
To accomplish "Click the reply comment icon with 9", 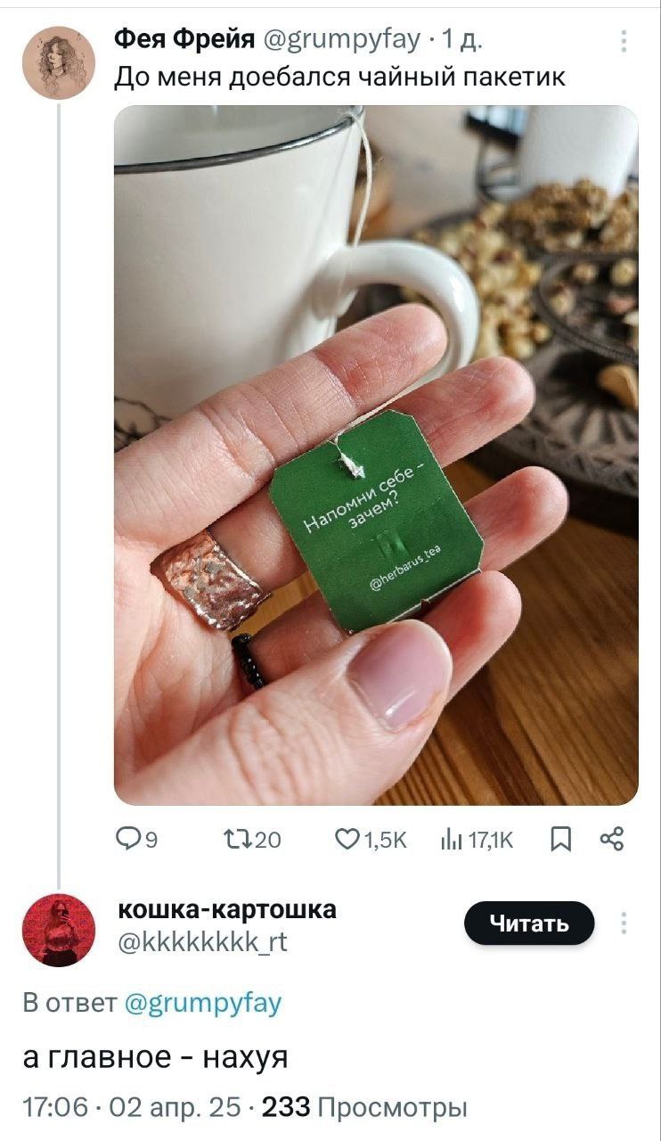I will pos(128,839).
